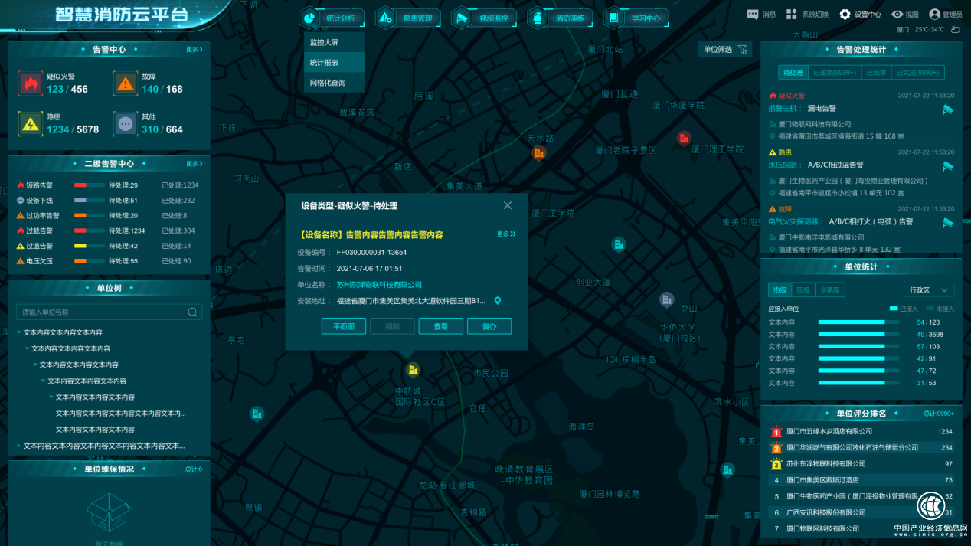Click the 疑似火警 fire icon in 告警中心
The height and width of the screenshot is (546, 971).
[31, 83]
